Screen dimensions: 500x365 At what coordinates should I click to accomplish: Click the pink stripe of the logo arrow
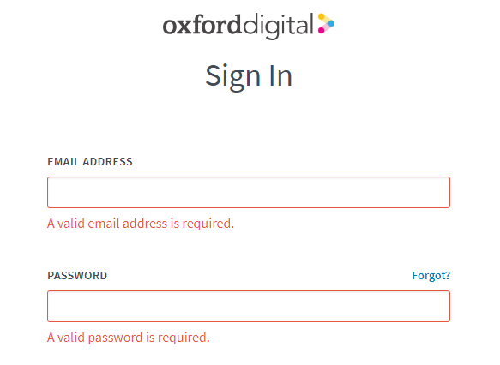tap(326, 27)
